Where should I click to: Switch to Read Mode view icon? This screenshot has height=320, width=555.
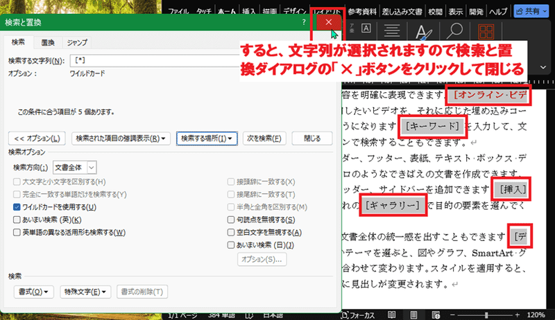coord(391,314)
